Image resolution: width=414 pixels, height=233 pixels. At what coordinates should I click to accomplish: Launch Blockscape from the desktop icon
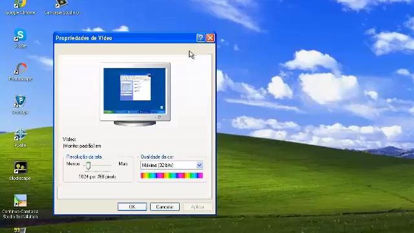pos(20,171)
